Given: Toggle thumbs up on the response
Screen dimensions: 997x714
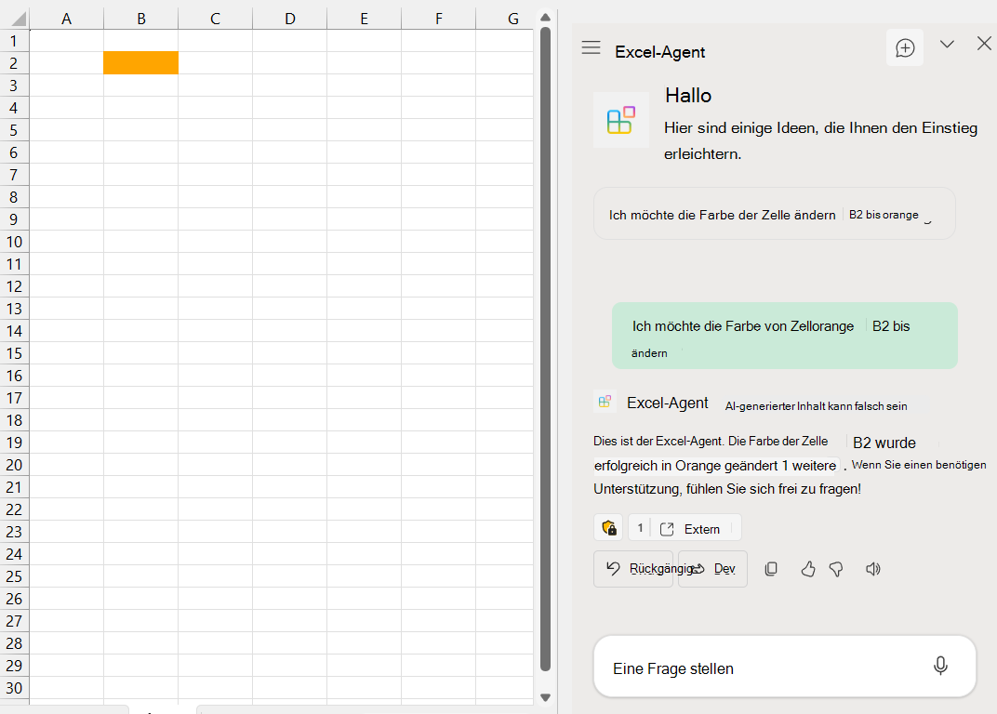Looking at the screenshot, I should tap(807, 569).
